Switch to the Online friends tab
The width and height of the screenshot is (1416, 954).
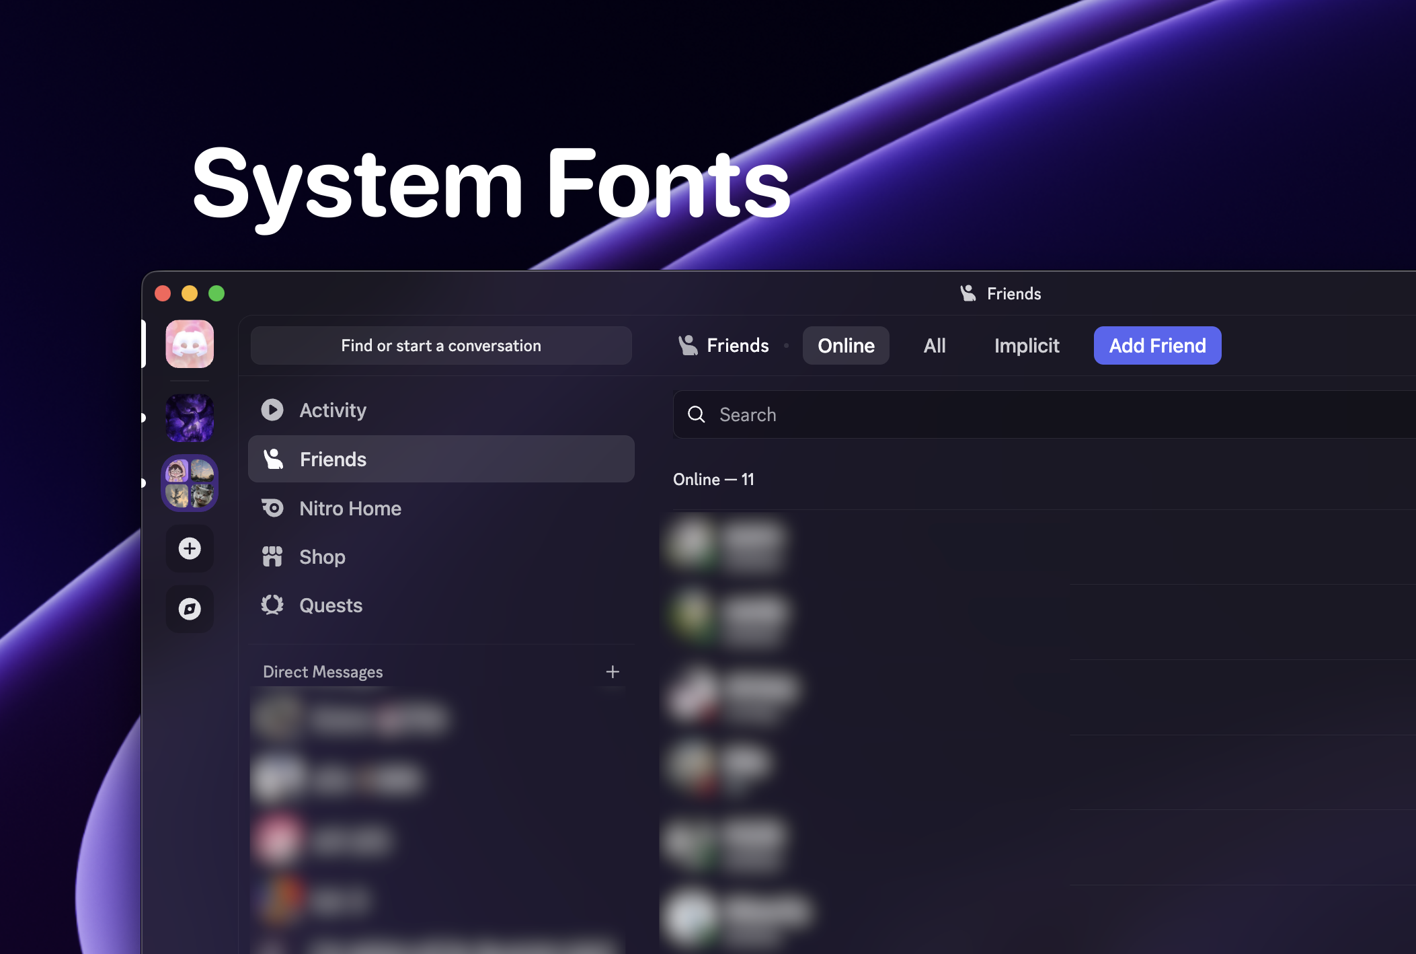coord(846,345)
